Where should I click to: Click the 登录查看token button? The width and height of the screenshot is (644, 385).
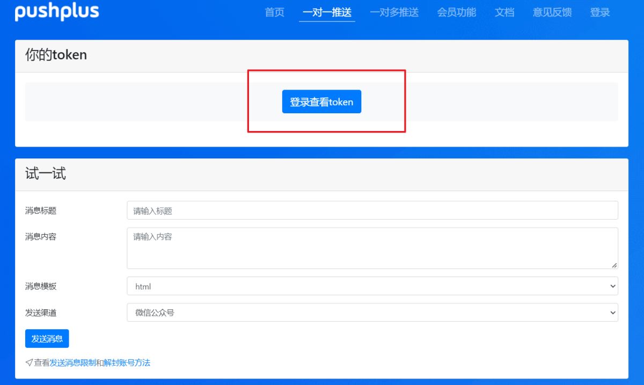[x=321, y=101]
